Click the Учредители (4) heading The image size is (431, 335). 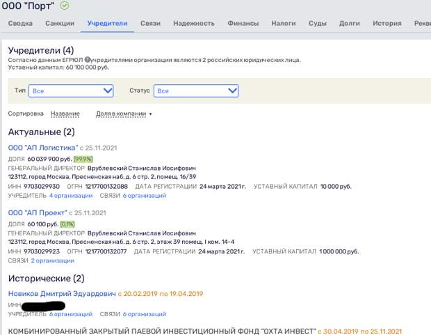click(41, 50)
